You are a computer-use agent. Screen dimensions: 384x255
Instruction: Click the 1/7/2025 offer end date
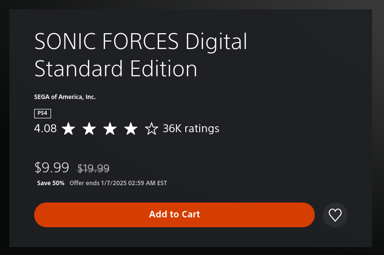(113, 183)
